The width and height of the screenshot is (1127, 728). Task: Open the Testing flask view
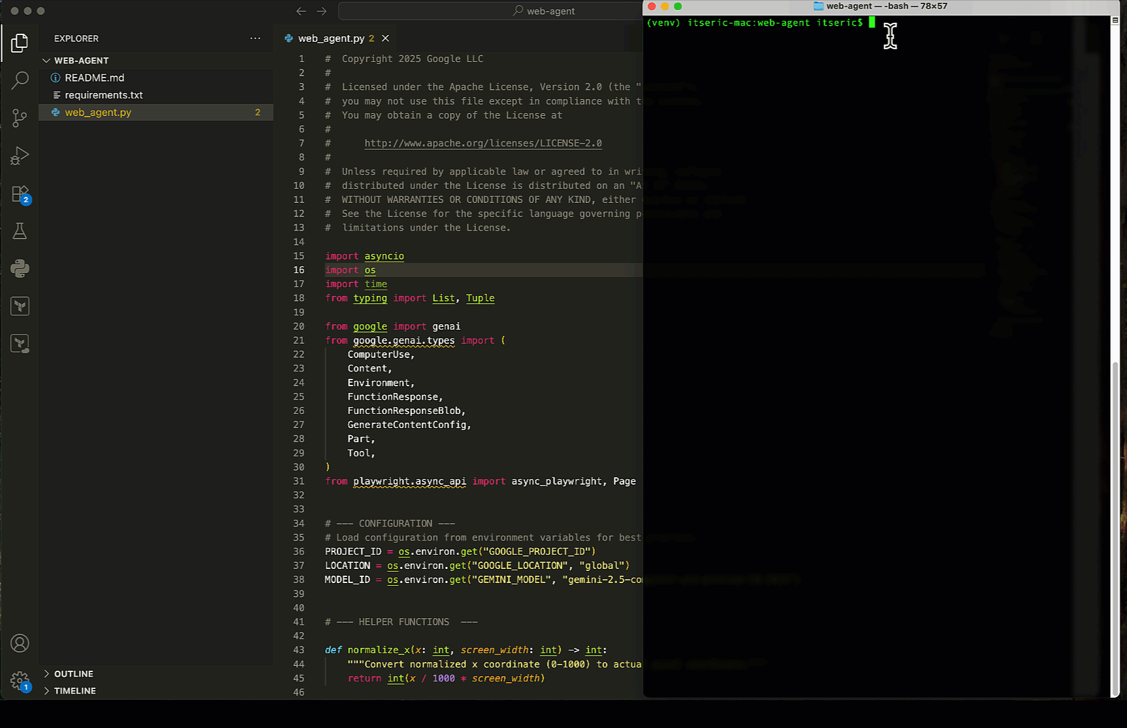coord(20,231)
